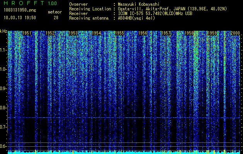Click the Ovserver field label

pyautogui.click(x=78, y=4)
